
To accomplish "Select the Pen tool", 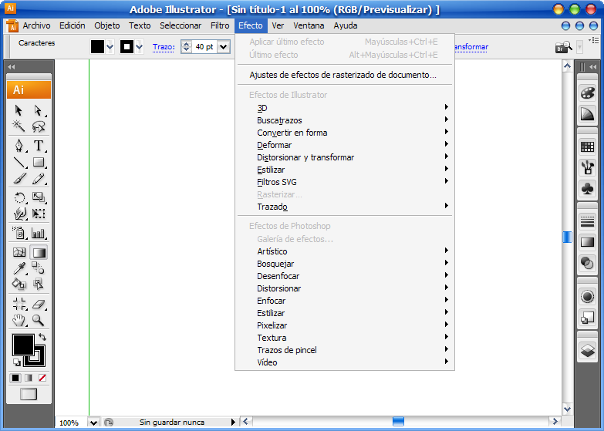I will click(19, 145).
